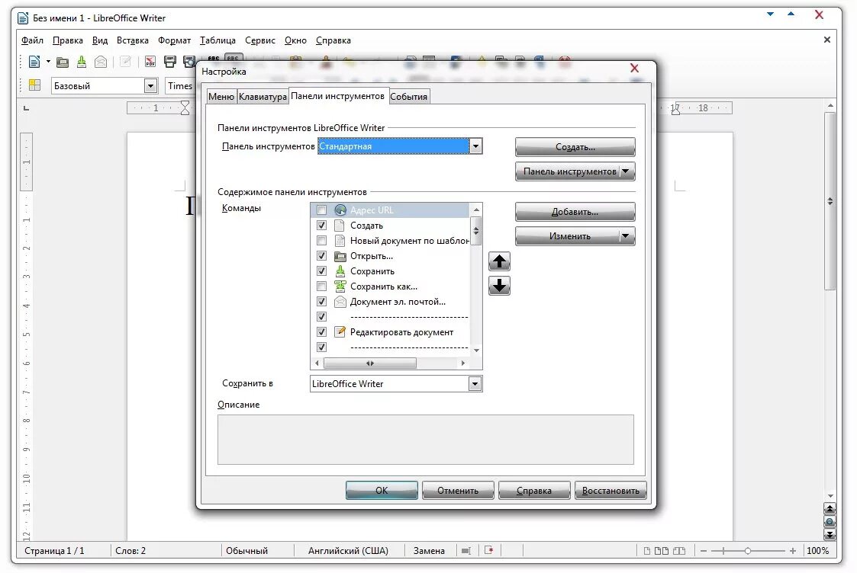Uncheck the Адрес URL command
Screen dimensions: 857x573
(x=322, y=210)
